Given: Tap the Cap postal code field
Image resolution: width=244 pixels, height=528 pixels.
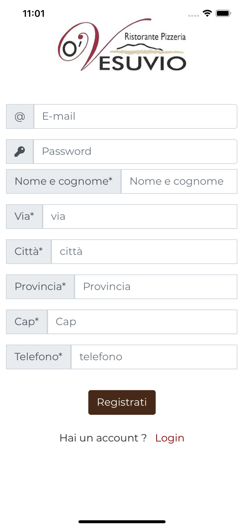Looking at the screenshot, I should (142, 322).
